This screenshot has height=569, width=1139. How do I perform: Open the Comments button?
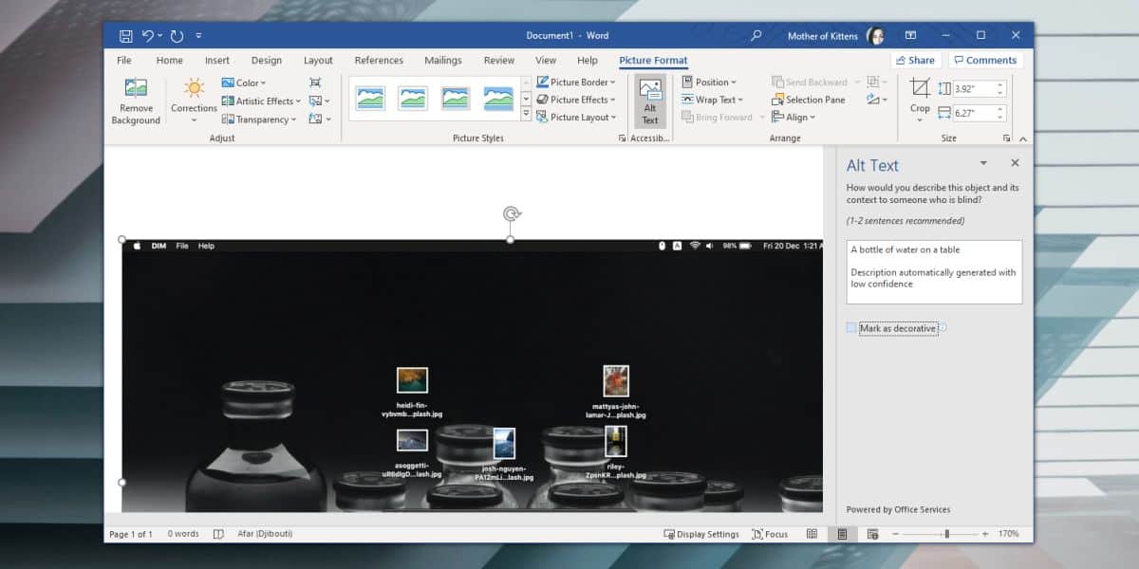pyautogui.click(x=984, y=60)
